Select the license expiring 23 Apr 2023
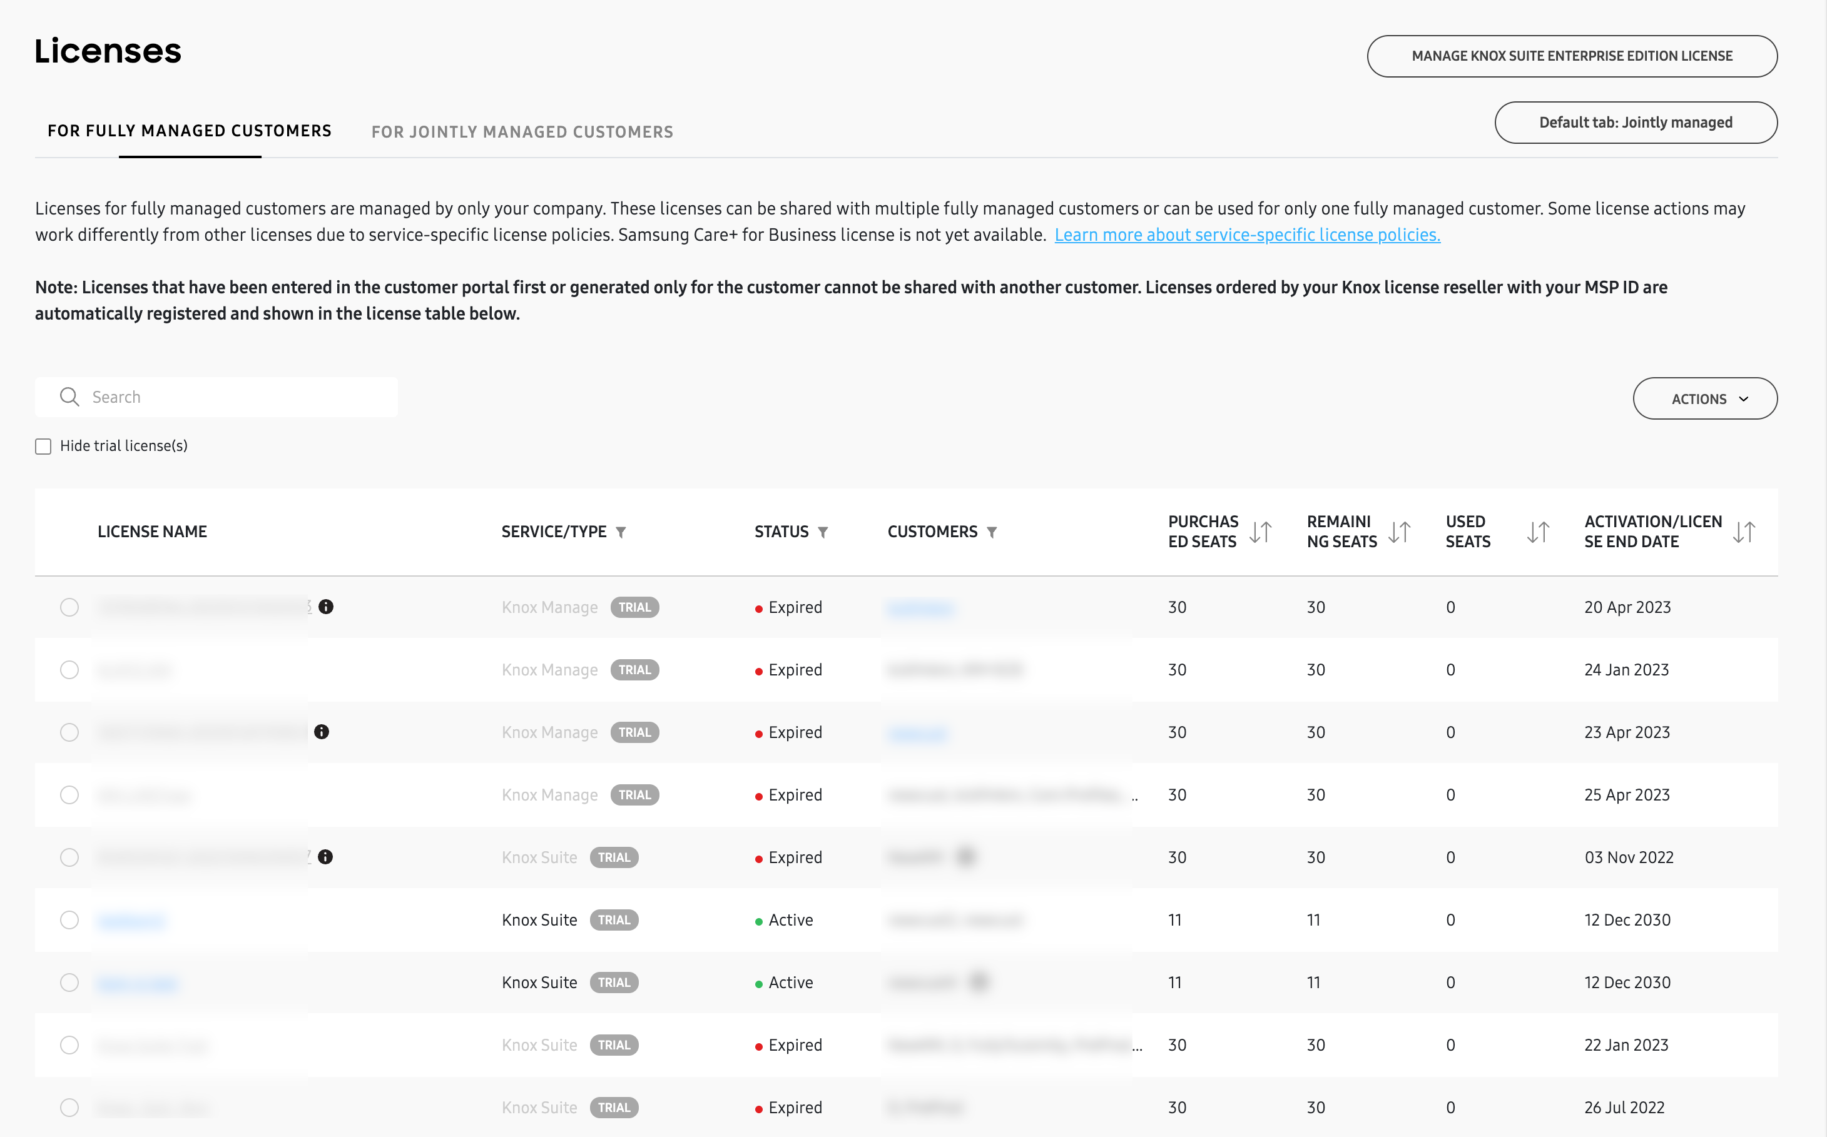 [x=69, y=732]
